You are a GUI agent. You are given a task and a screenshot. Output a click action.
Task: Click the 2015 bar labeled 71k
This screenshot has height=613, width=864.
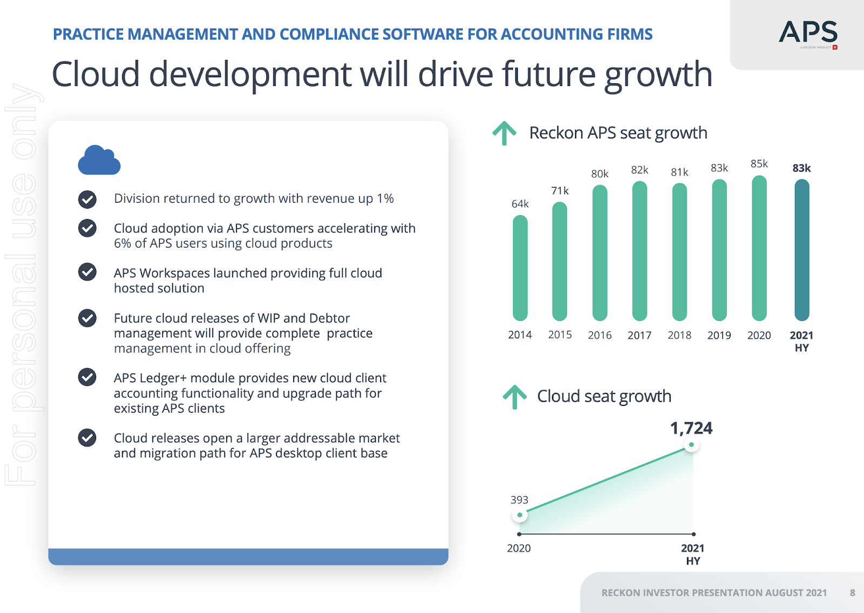point(560,262)
